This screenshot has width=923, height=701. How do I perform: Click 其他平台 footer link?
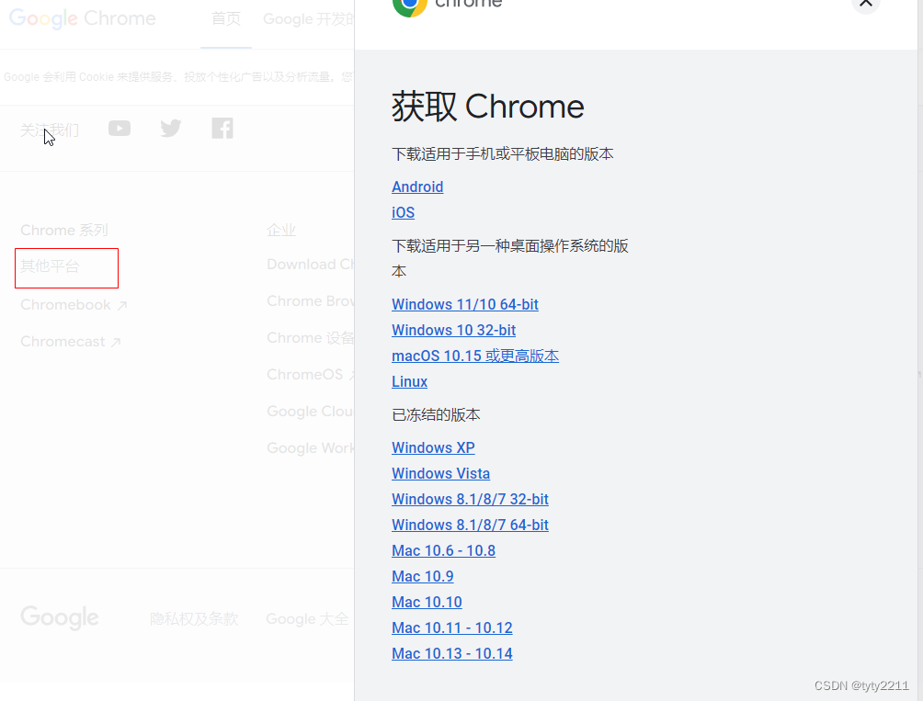coord(50,266)
